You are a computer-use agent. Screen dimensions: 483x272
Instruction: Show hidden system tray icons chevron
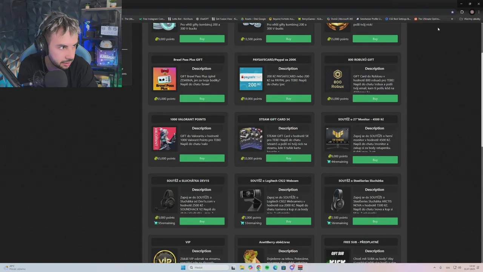click(434, 267)
